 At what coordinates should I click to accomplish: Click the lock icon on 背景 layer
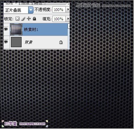(61, 42)
